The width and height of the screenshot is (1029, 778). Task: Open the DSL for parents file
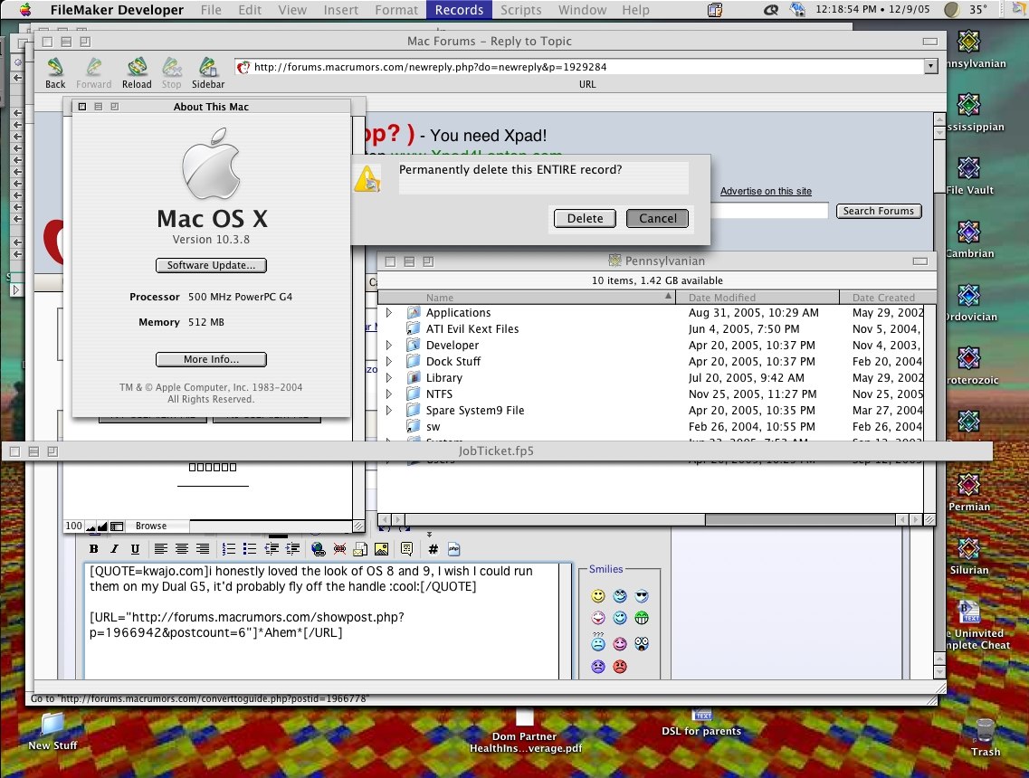[700, 724]
